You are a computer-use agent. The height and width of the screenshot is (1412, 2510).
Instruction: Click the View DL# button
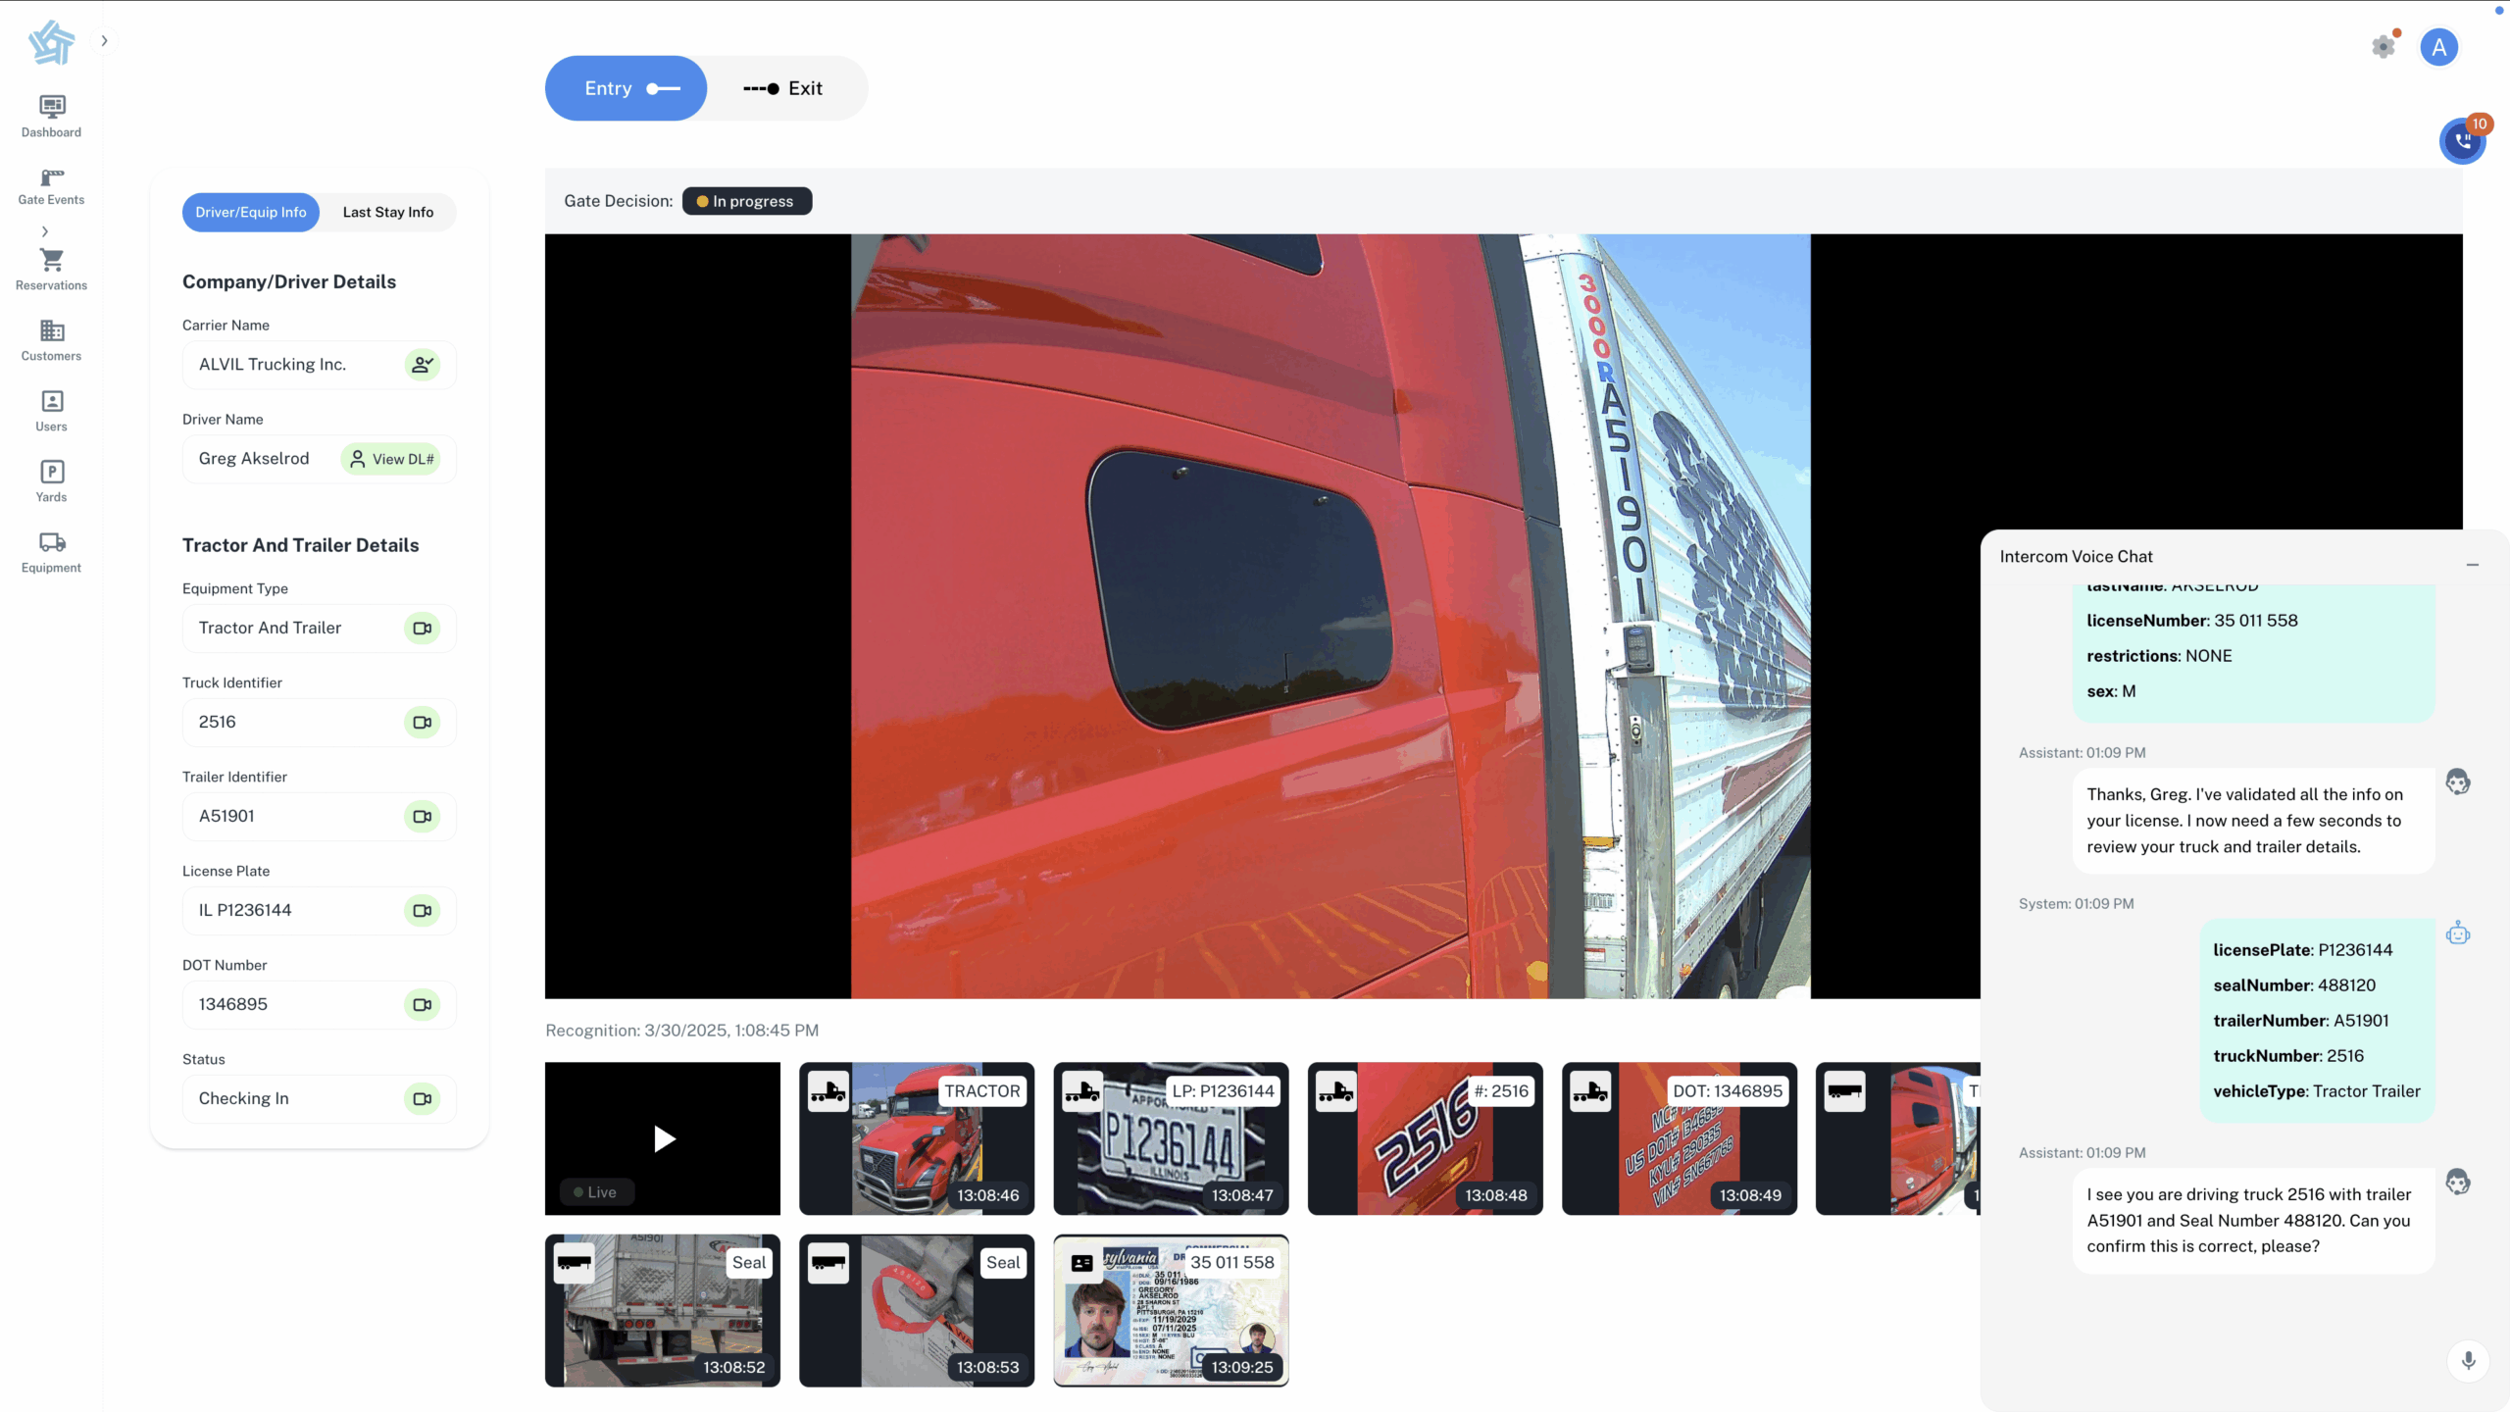391,459
